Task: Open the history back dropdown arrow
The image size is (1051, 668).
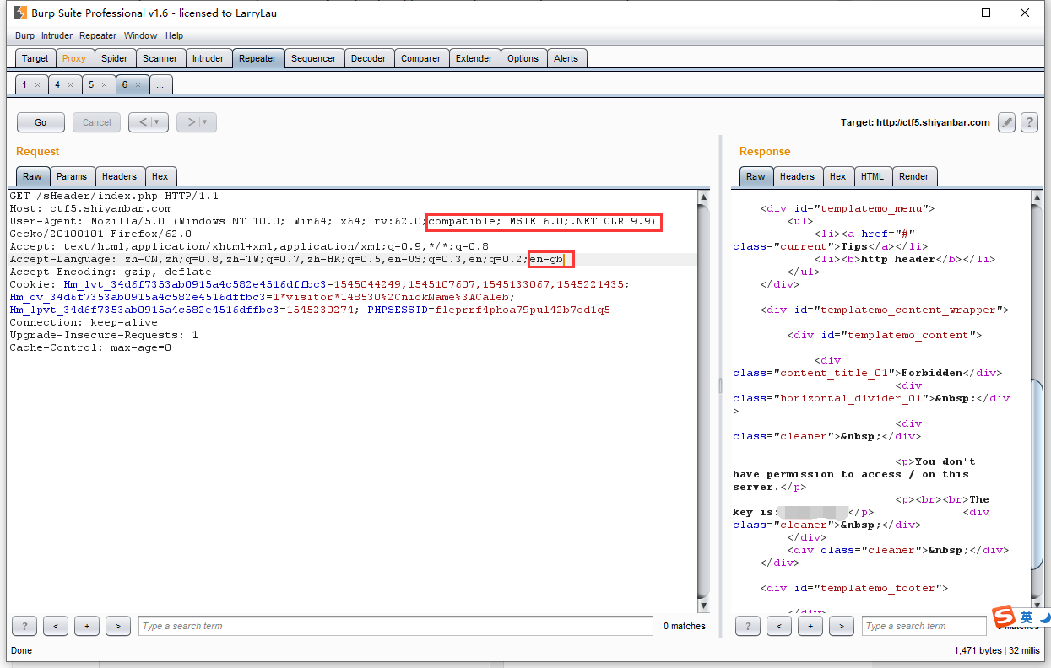Action: (x=156, y=122)
